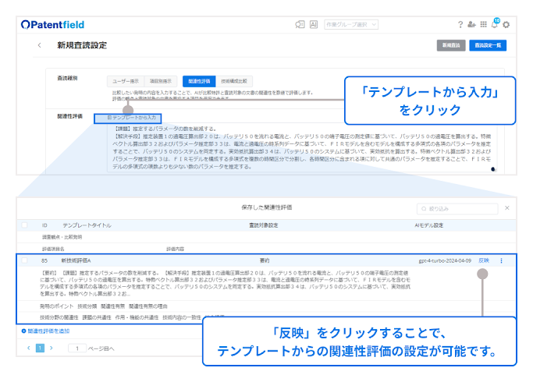
Task: Go to previous page in pagination
Action: [x=28, y=348]
